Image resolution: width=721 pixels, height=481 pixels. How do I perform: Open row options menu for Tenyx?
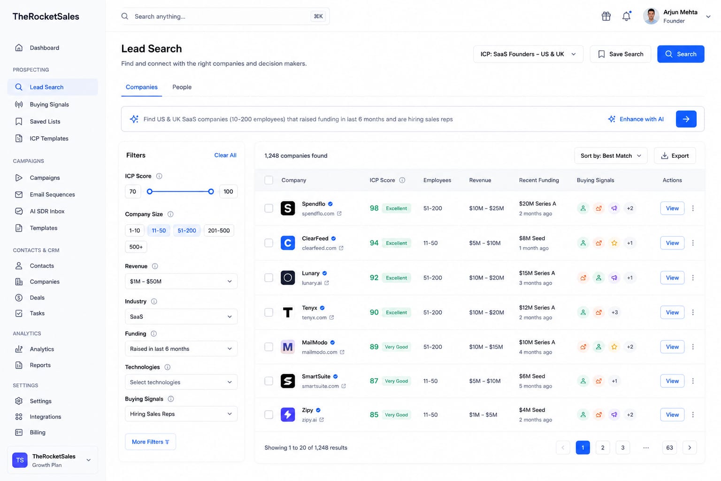[693, 312]
